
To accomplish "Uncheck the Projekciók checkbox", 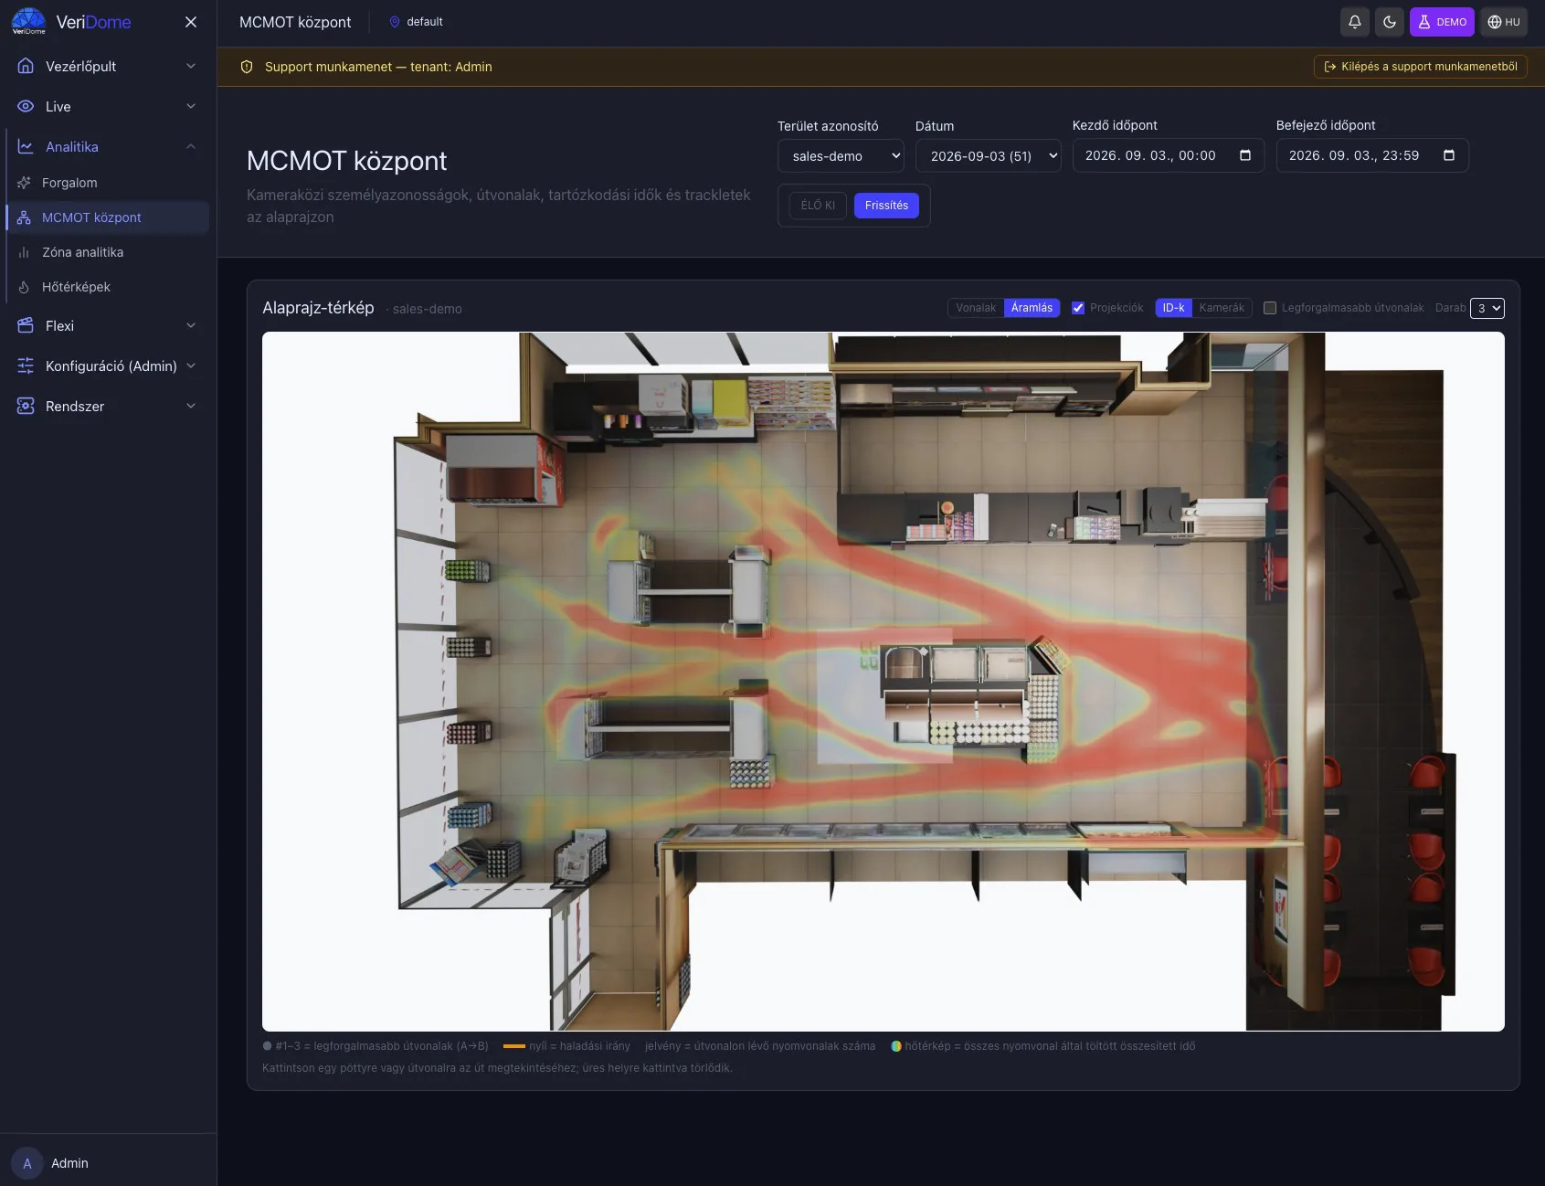I will click(x=1078, y=308).
